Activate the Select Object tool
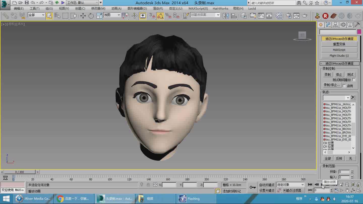Image resolution: width=363 pixels, height=204 pixels. [49, 16]
